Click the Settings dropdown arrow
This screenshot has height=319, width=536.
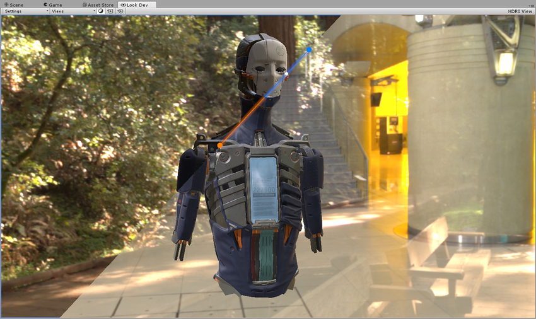point(47,11)
